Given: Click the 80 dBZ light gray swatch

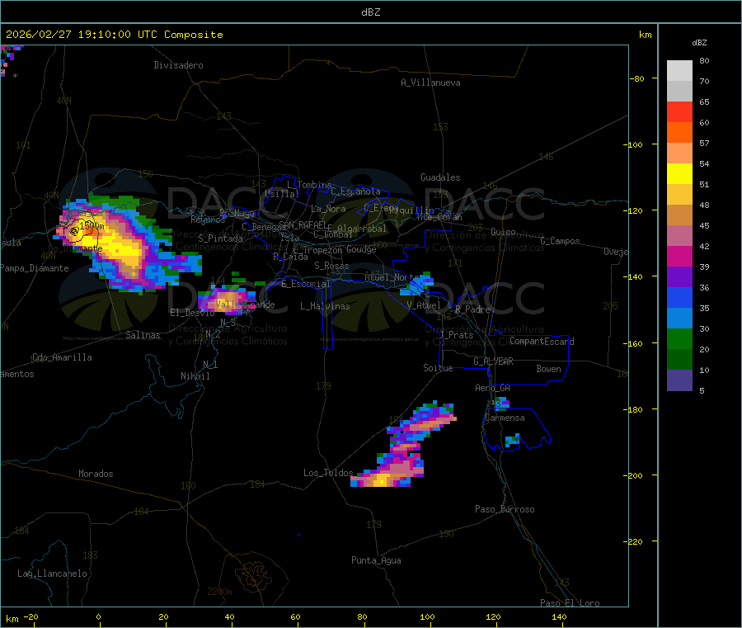Looking at the screenshot, I should click(679, 71).
